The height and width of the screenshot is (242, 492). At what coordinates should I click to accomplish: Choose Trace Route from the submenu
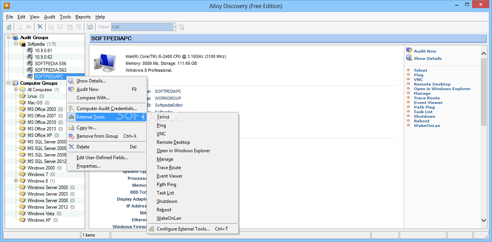coord(169,168)
